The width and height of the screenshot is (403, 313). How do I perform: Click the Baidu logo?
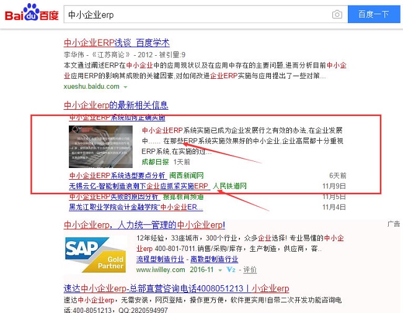32,13
